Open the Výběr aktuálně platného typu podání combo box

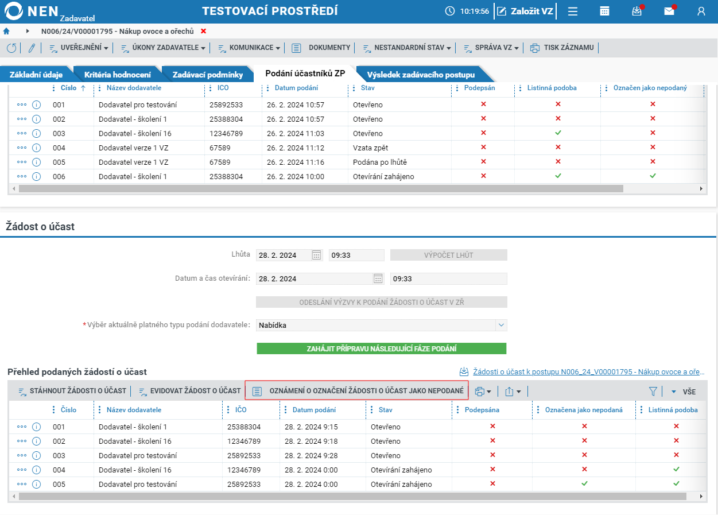click(x=382, y=325)
